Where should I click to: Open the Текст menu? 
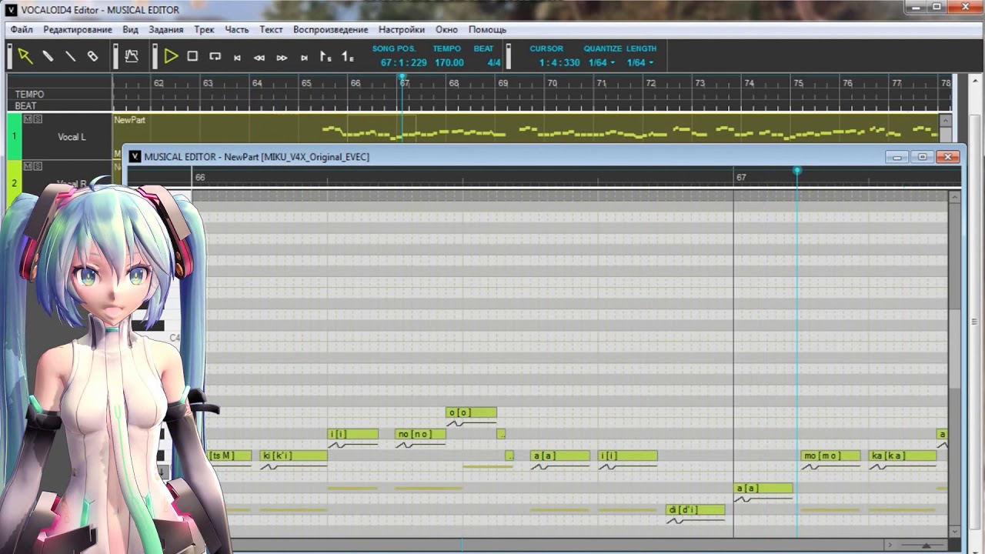click(x=271, y=30)
